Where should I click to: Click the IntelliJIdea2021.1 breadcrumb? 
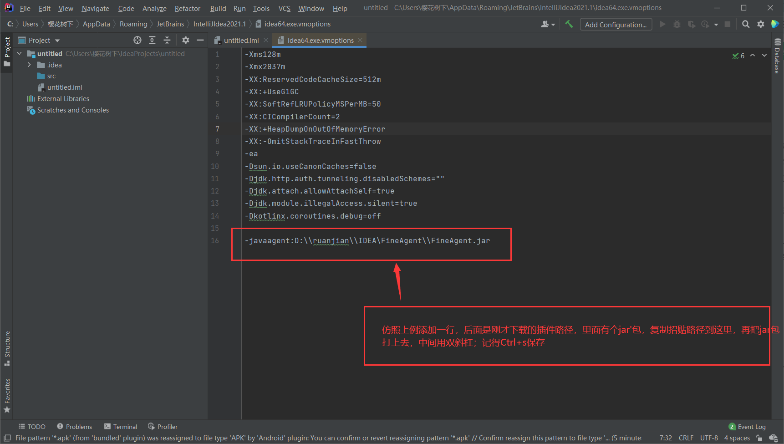(219, 24)
